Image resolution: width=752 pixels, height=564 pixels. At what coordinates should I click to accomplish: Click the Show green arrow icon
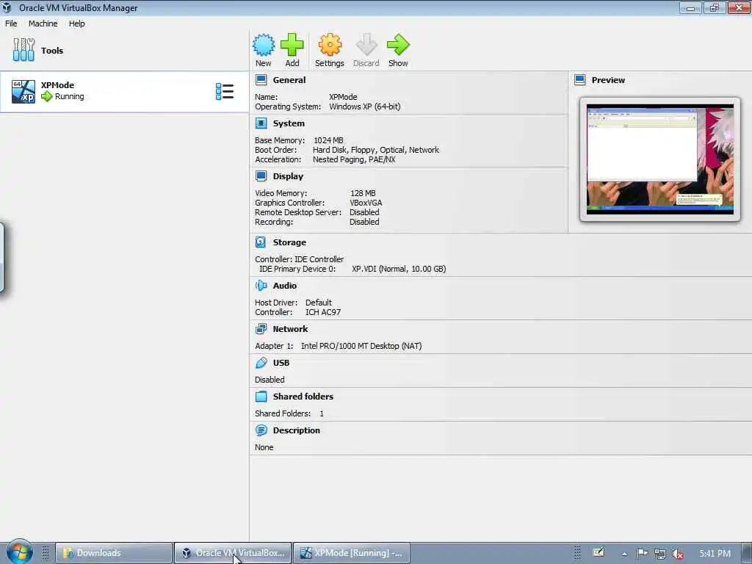tap(398, 45)
